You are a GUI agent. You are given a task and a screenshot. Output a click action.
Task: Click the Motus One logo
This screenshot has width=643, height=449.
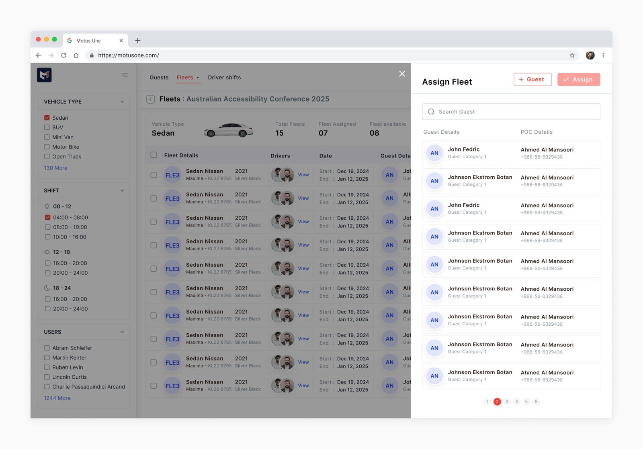tap(44, 75)
